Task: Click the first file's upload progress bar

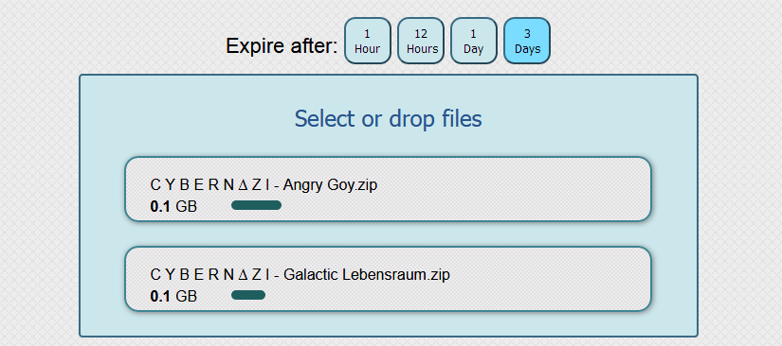Action: point(256,205)
